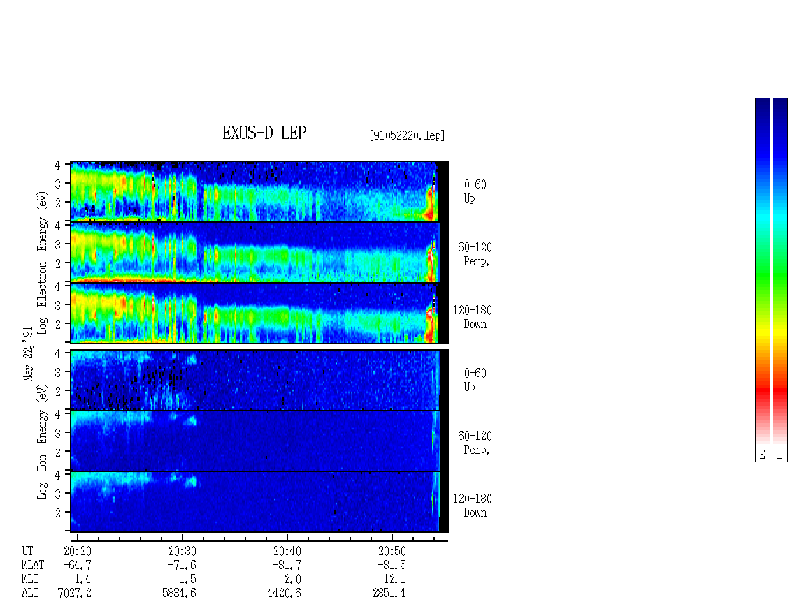
Task: Open the ion 0-60 Up spectrogram panel
Action: (259, 380)
